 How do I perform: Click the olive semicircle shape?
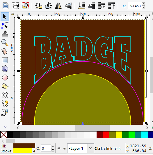pos(83,99)
